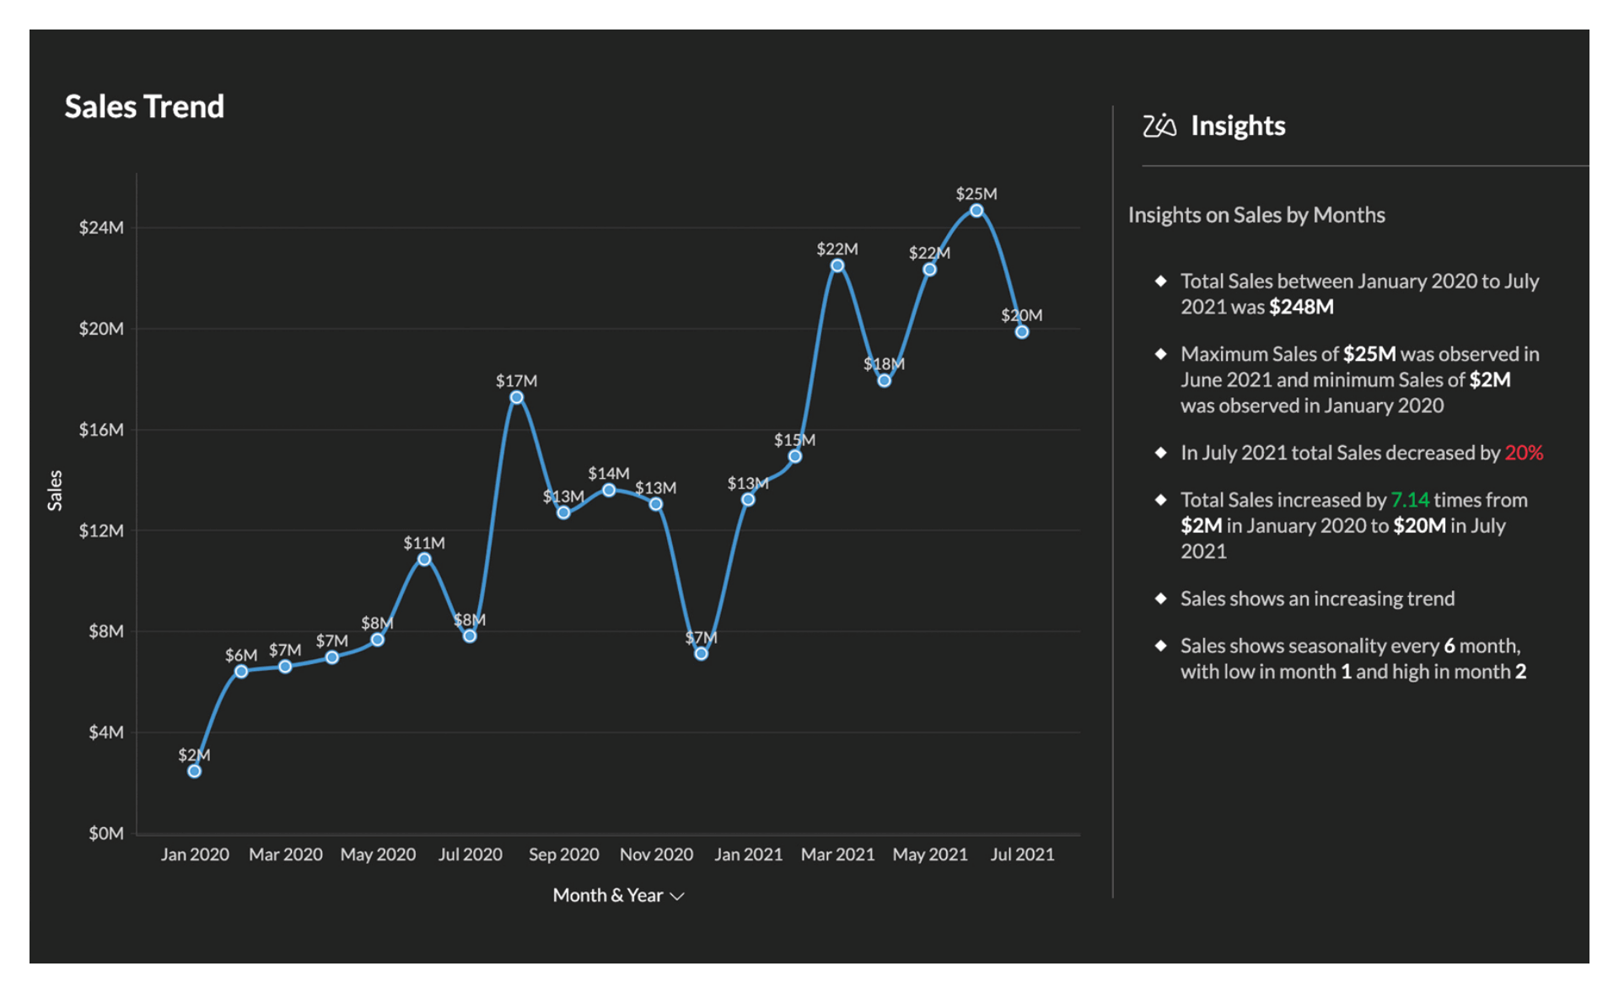
Task: Click the $6M data point marker
Action: click(x=241, y=672)
